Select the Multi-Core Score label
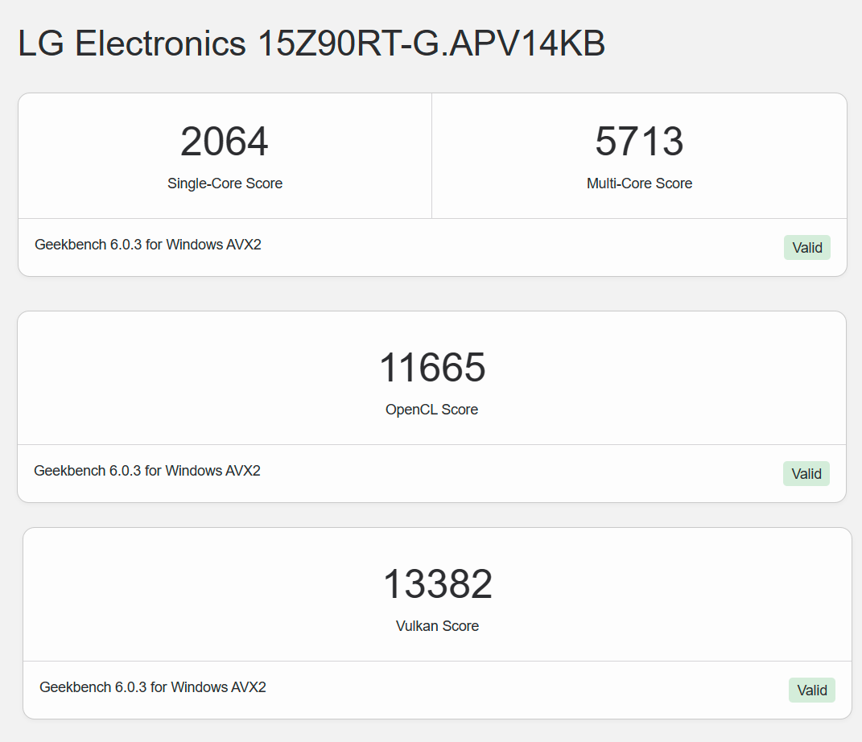This screenshot has width=862, height=742. point(639,183)
